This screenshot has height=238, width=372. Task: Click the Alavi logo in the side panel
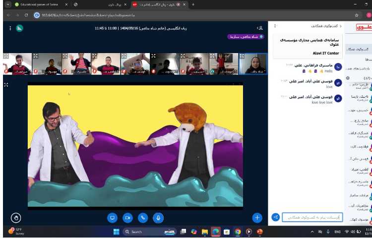point(364,27)
